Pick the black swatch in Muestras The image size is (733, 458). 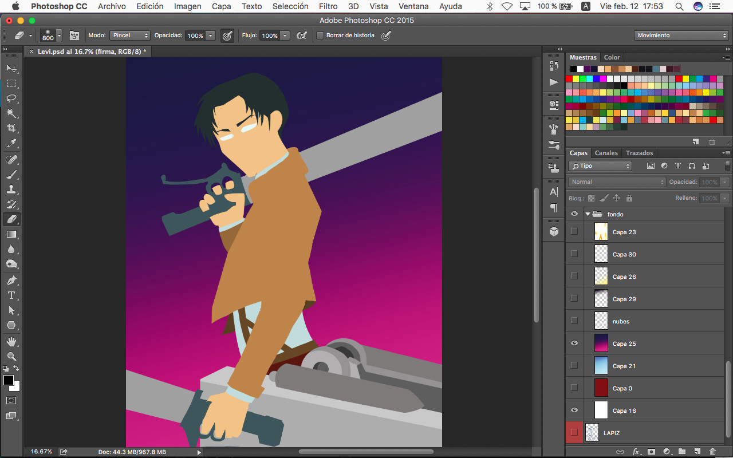573,69
